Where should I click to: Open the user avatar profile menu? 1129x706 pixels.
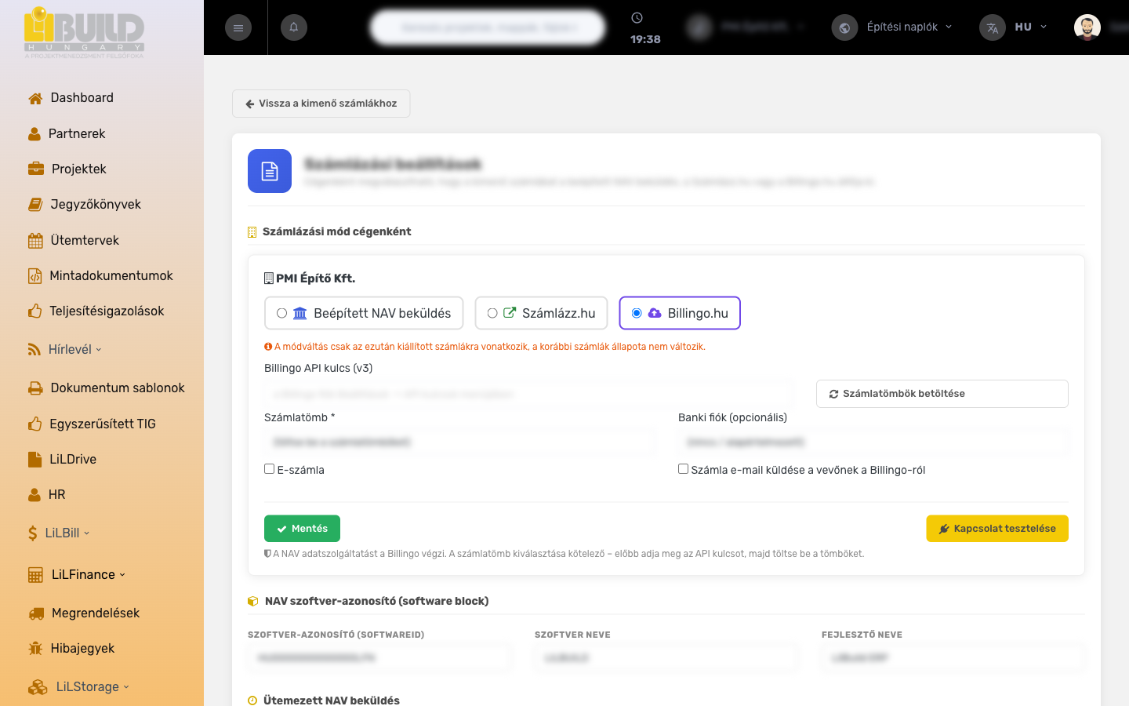[1087, 27]
